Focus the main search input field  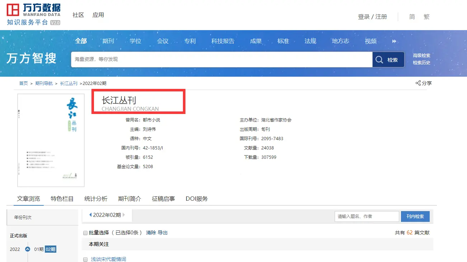pyautogui.click(x=222, y=59)
